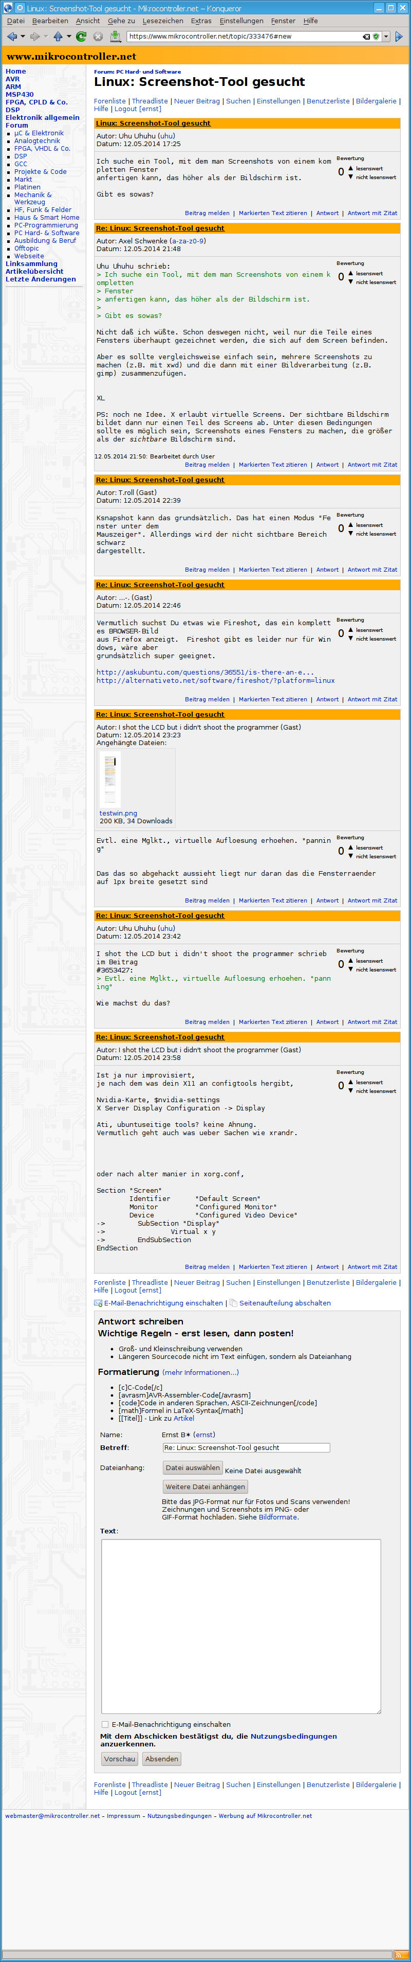
Task: Reload the page with the green reload icon
Action: [82, 36]
